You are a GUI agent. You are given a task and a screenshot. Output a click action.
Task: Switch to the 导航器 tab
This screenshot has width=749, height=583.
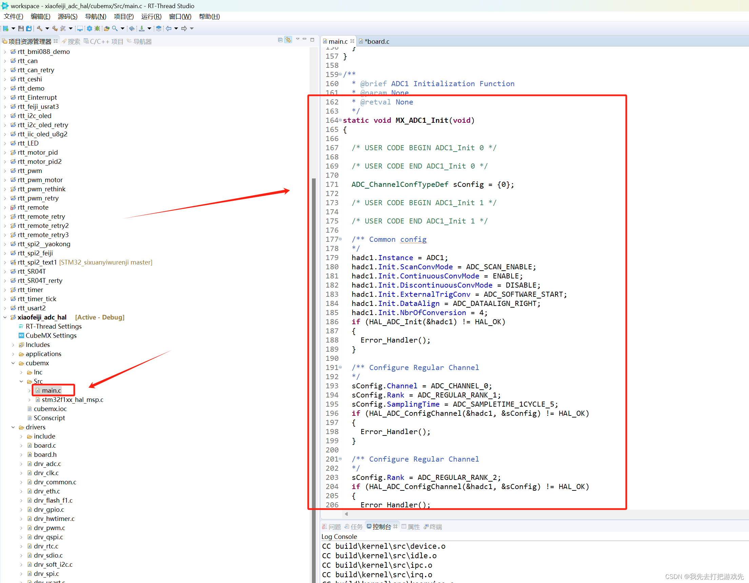(139, 41)
